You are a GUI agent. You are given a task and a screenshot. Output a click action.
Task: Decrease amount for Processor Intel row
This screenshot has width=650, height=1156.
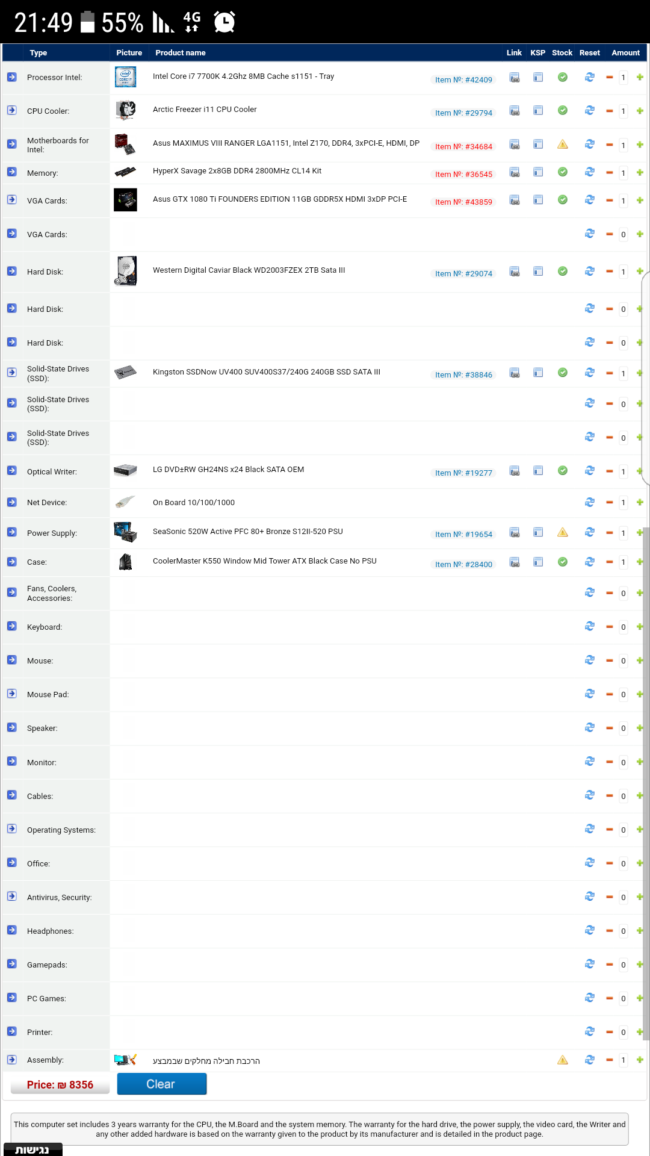pos(609,77)
